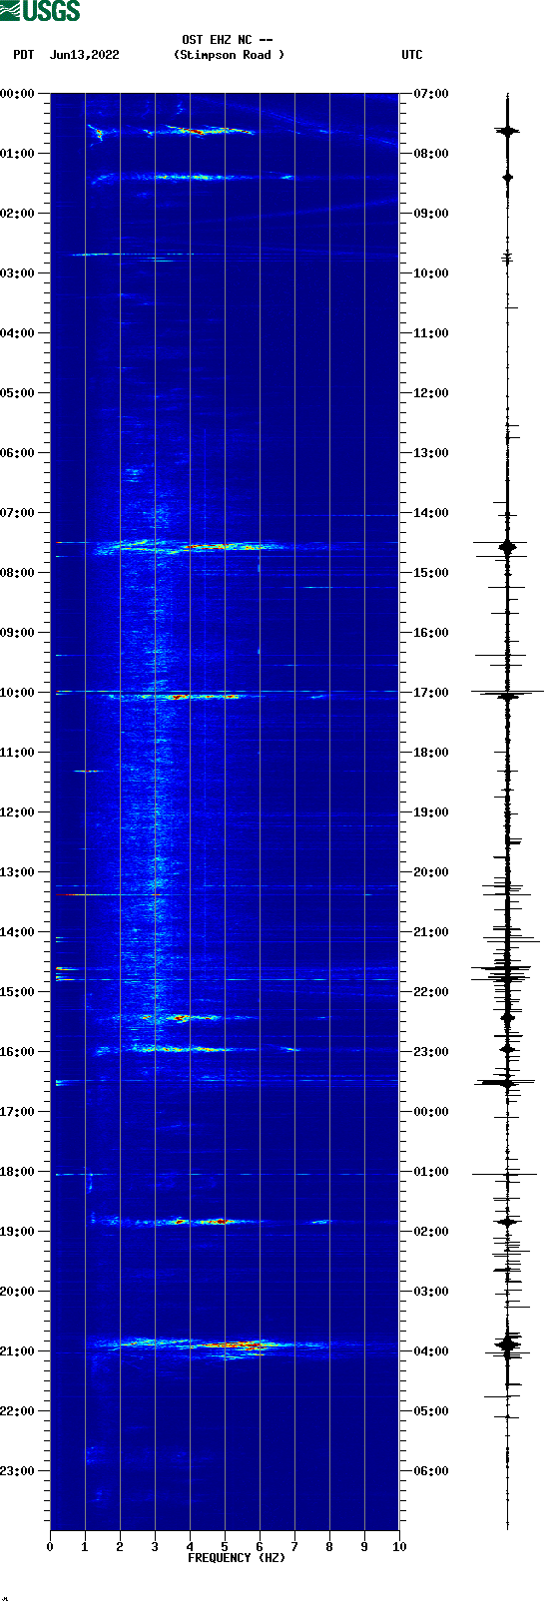The height and width of the screenshot is (1610, 551).
Task: Click the '21:00' PDT time label
Action: tap(17, 1351)
